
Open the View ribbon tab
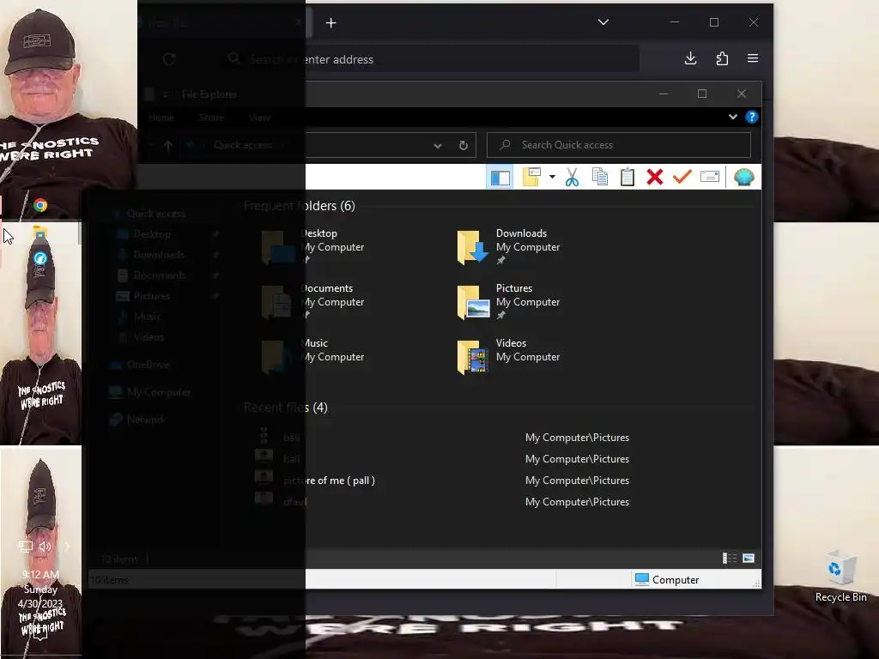tap(259, 118)
